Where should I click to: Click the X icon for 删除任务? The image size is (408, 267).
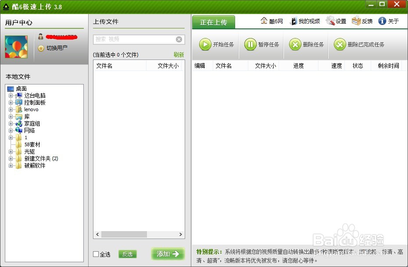295,44
